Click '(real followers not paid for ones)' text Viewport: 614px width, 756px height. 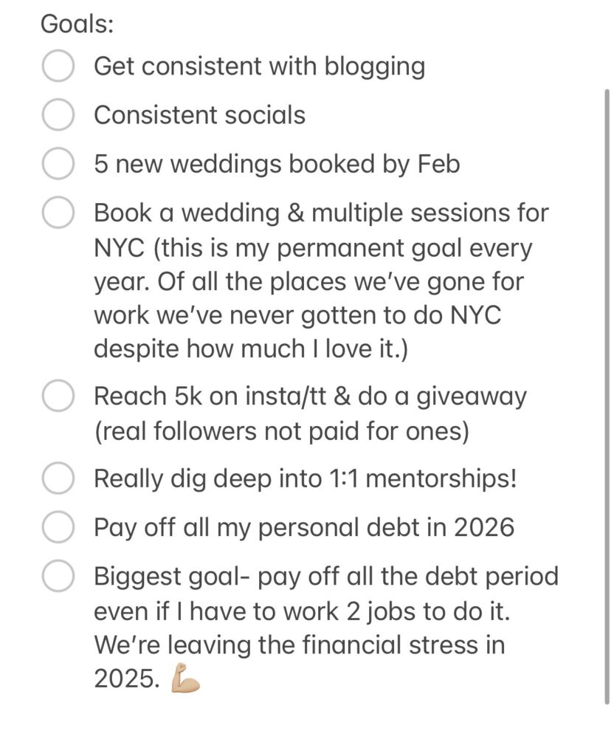[x=281, y=432]
